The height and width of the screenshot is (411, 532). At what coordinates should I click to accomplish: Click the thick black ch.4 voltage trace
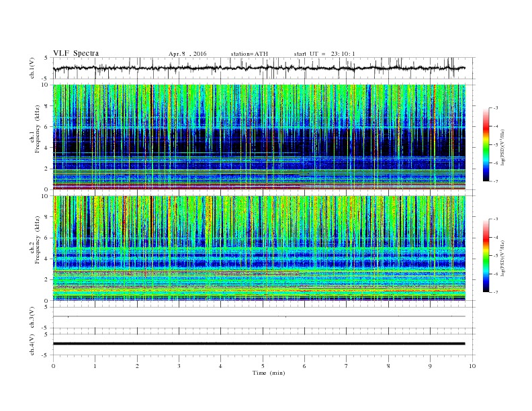pyautogui.click(x=259, y=344)
